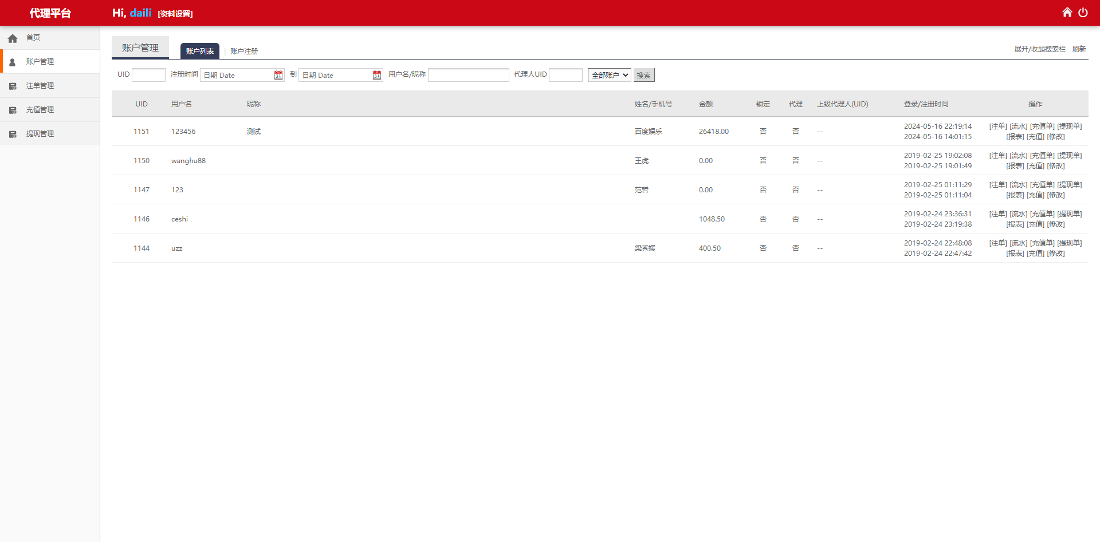Click the 上级代理人(UID) column header

pyautogui.click(x=843, y=104)
